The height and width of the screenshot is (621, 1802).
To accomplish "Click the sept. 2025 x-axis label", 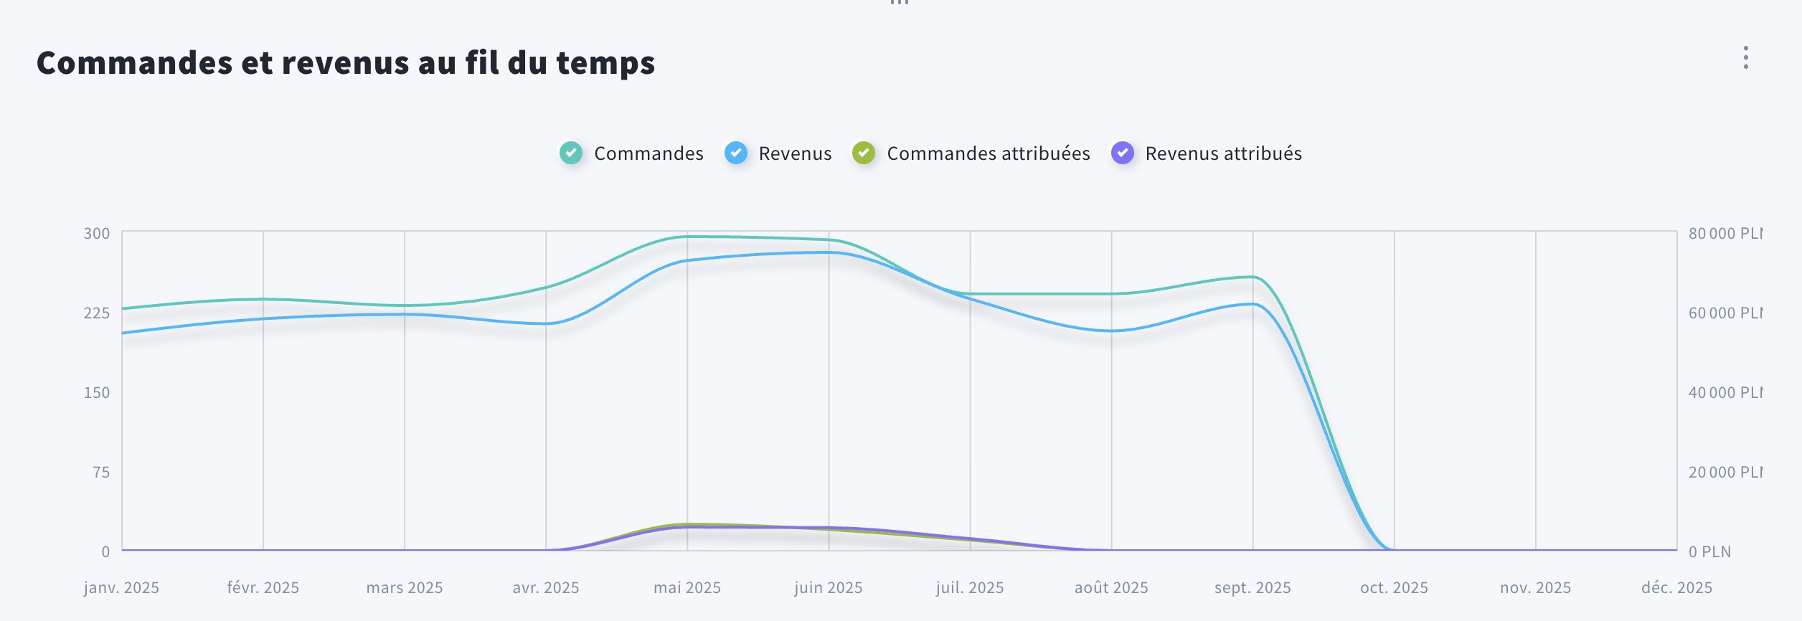I will [x=1253, y=588].
